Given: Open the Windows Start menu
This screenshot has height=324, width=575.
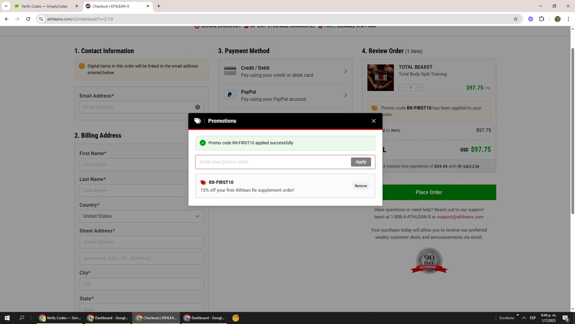Looking at the screenshot, I should click(7, 318).
